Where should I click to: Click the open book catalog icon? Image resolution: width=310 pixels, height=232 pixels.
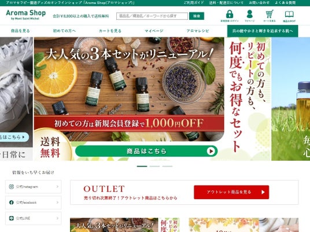point(289,14)
